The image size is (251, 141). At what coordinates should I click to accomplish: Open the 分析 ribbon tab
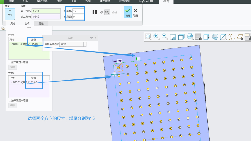[25, 1]
